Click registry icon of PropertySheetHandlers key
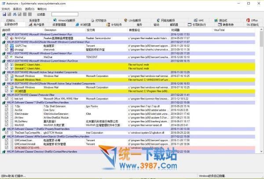This screenshot has height=179, width=264. (4, 129)
